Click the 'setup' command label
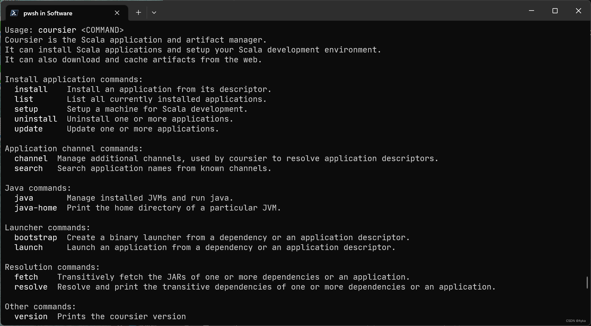This screenshot has width=591, height=326. tap(26, 109)
